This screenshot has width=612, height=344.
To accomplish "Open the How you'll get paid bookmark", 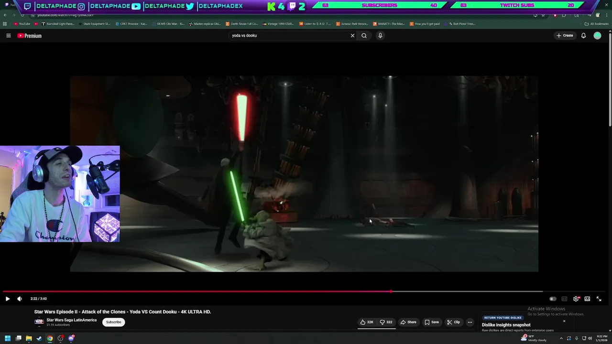I will tap(425, 24).
